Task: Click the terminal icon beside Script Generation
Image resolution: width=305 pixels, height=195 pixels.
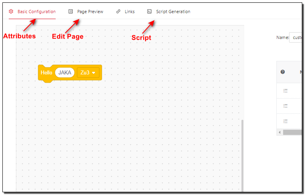Action: (149, 12)
